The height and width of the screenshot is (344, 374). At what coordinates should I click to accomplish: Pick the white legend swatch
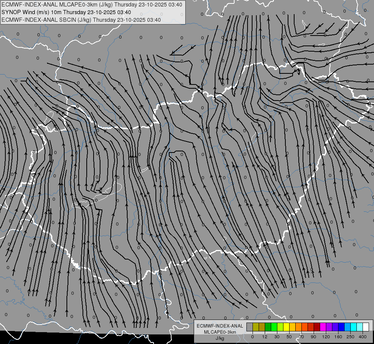coord(366,327)
